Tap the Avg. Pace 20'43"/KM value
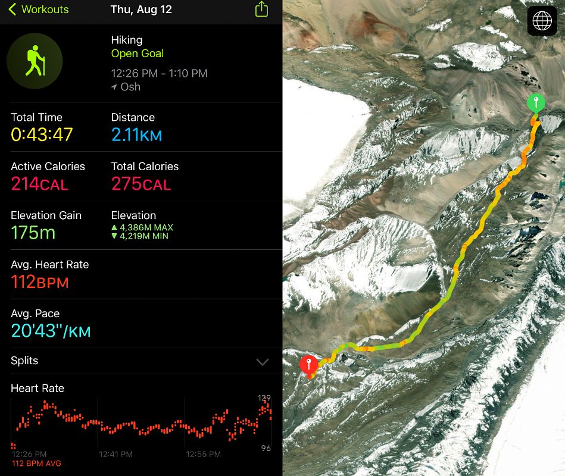Screen dimensions: 565x476 pyautogui.click(x=51, y=331)
